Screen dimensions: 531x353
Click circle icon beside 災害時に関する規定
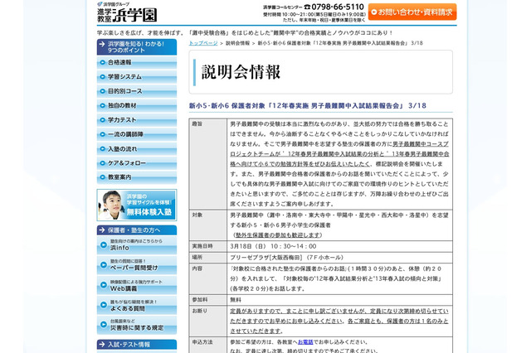pos(104,325)
